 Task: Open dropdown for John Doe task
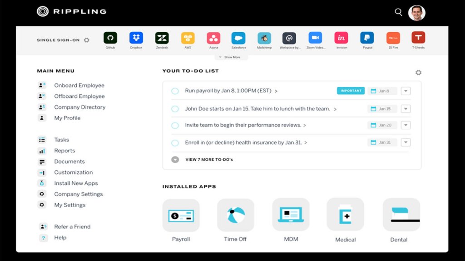pos(406,109)
